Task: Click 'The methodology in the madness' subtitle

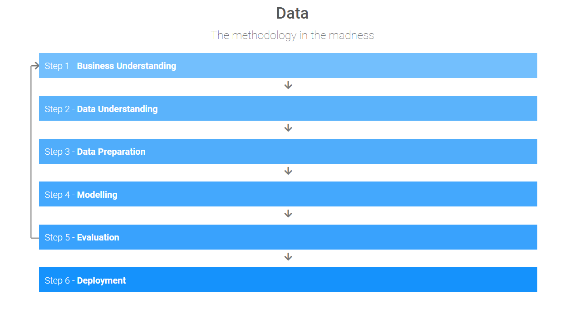Action: pyautogui.click(x=292, y=35)
